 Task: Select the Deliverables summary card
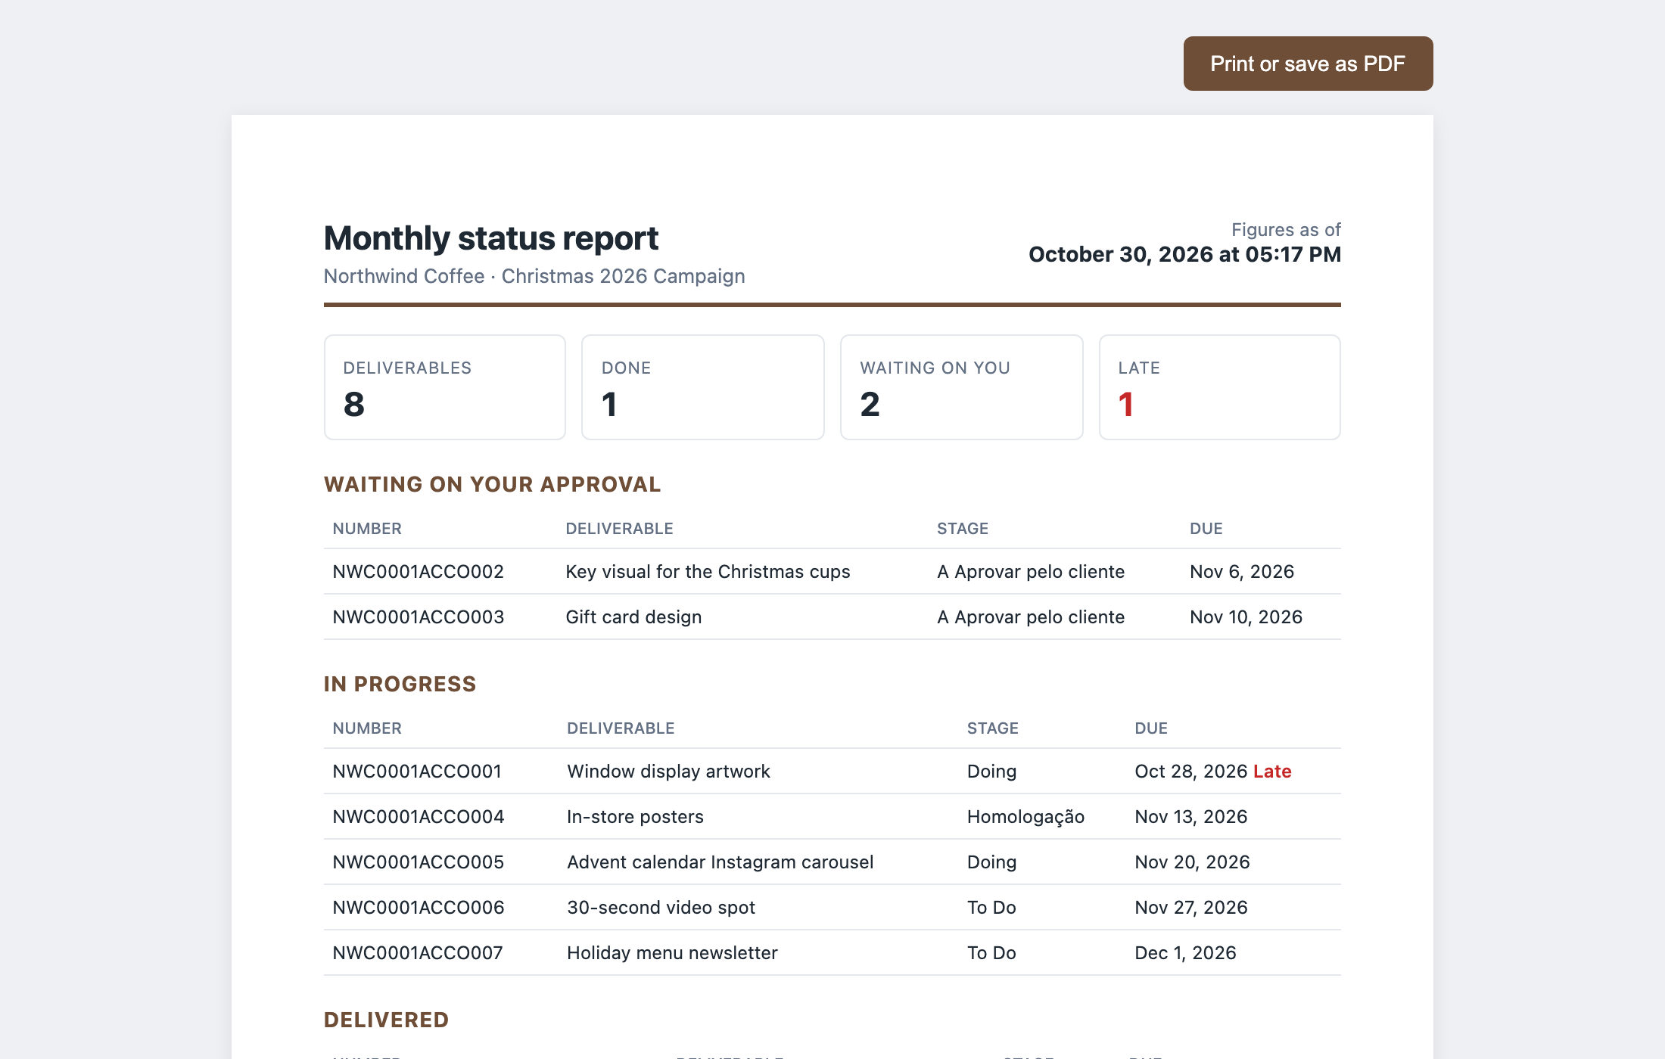(x=445, y=387)
